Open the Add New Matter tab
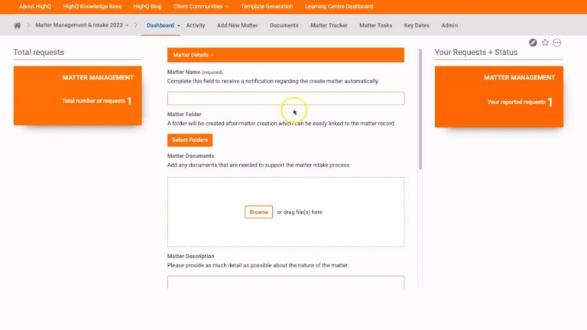 click(237, 25)
